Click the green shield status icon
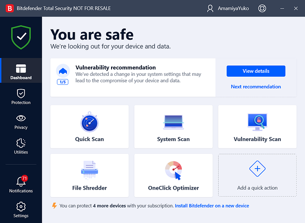Viewport: 305px width, 223px height. click(21, 37)
